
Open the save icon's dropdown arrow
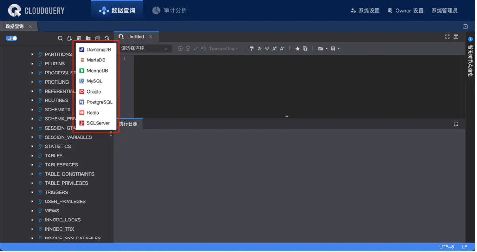(339, 49)
